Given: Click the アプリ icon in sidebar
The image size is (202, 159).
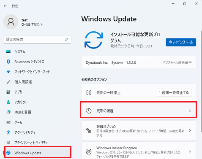Looking at the screenshot, I should tap(8, 92).
